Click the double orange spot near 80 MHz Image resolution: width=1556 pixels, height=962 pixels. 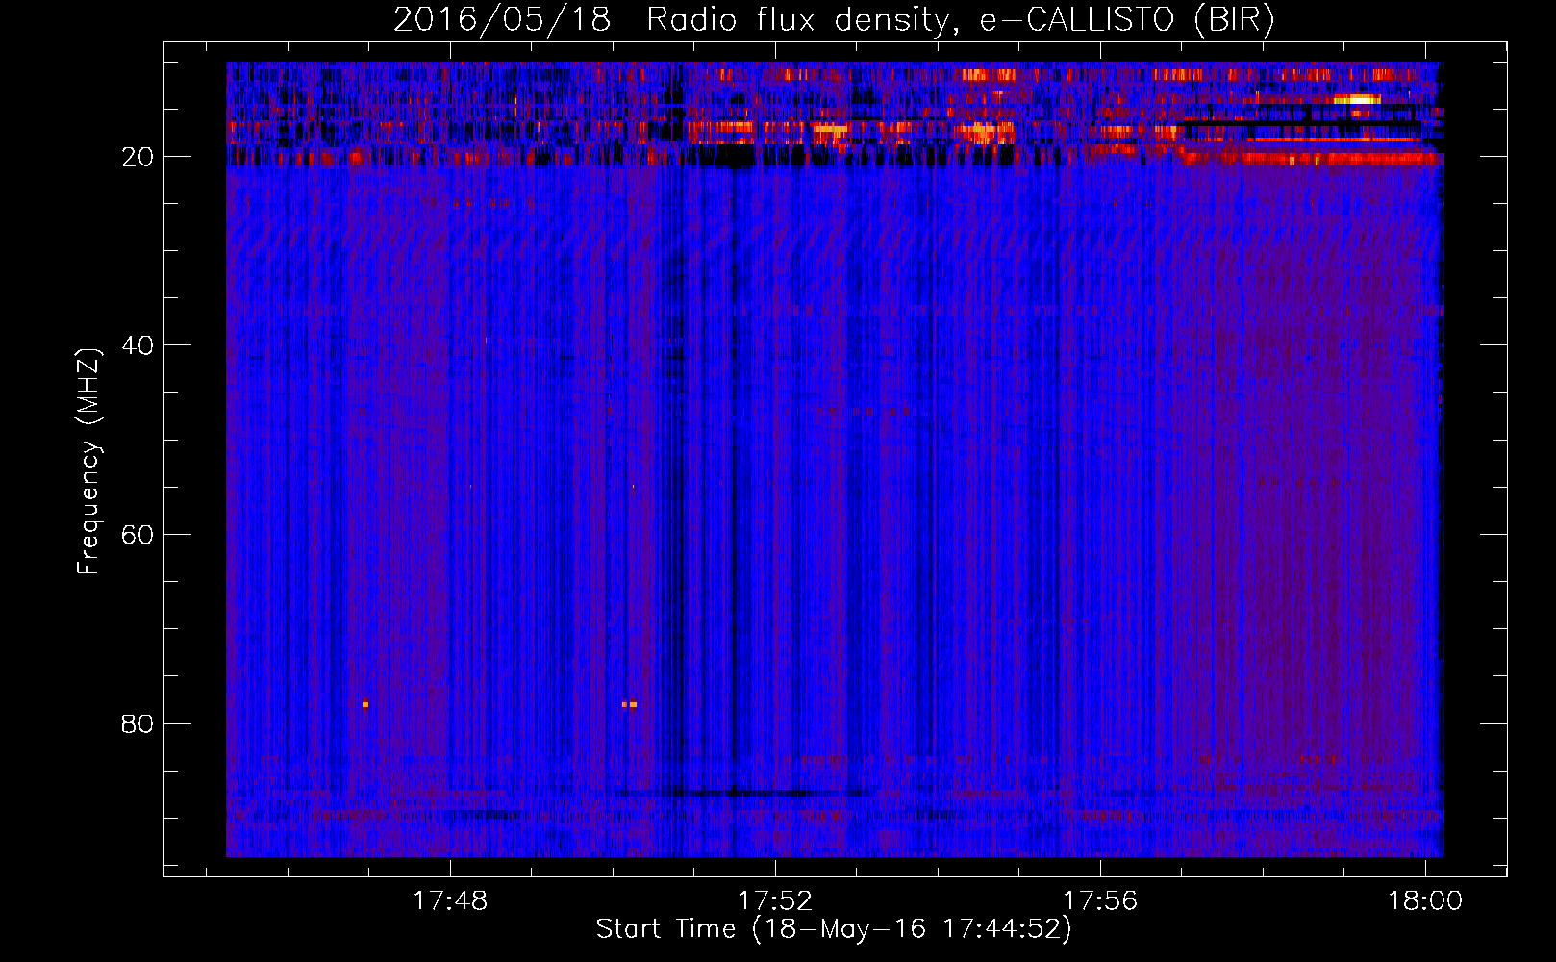click(629, 704)
